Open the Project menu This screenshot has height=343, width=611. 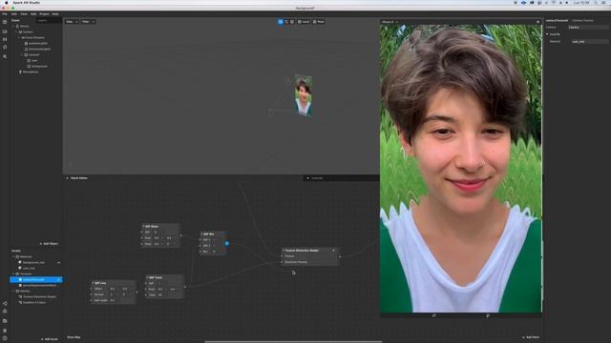44,14
